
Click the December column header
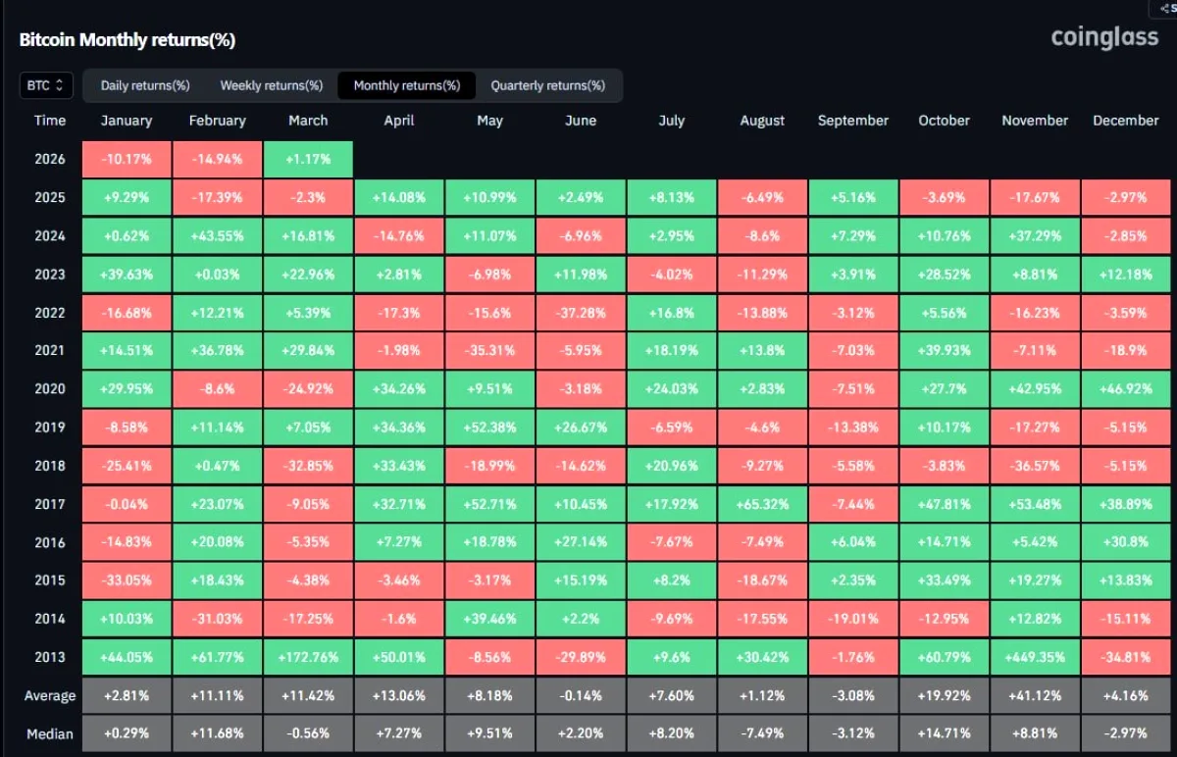1126,121
